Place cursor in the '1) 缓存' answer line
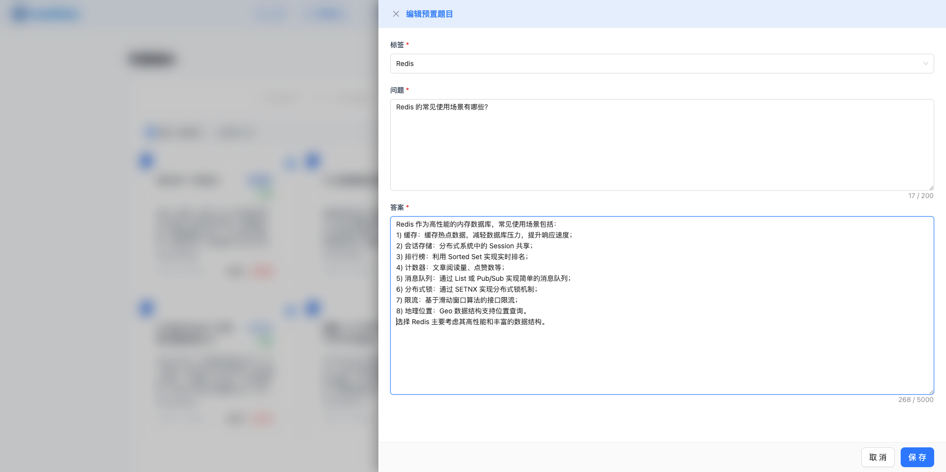 (x=484, y=235)
